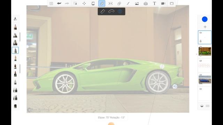Select the highlighted brush in palette

(15, 50)
